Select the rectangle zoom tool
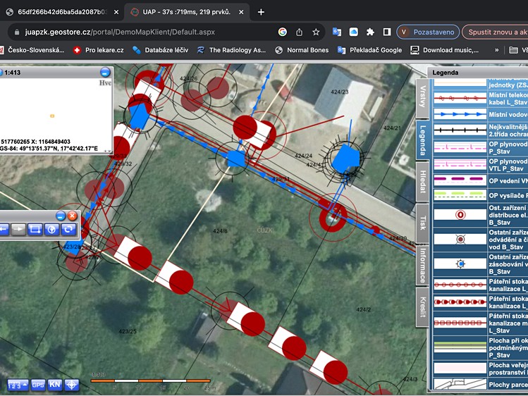 point(35,230)
